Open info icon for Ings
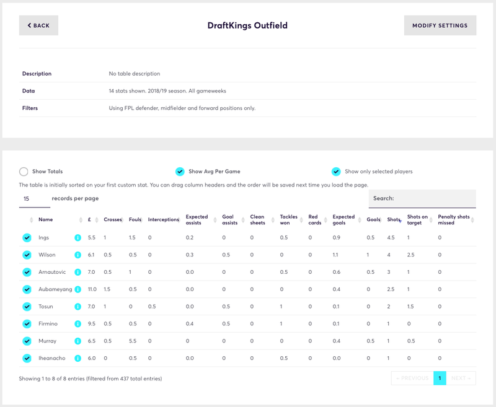 [77, 238]
